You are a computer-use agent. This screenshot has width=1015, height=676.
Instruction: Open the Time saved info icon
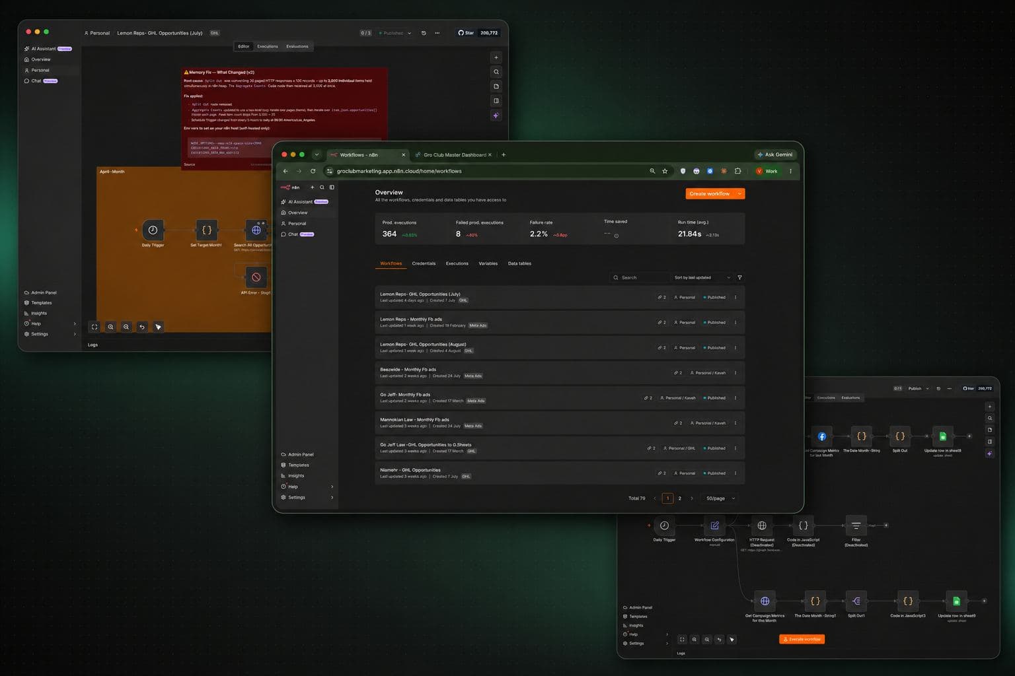[617, 236]
